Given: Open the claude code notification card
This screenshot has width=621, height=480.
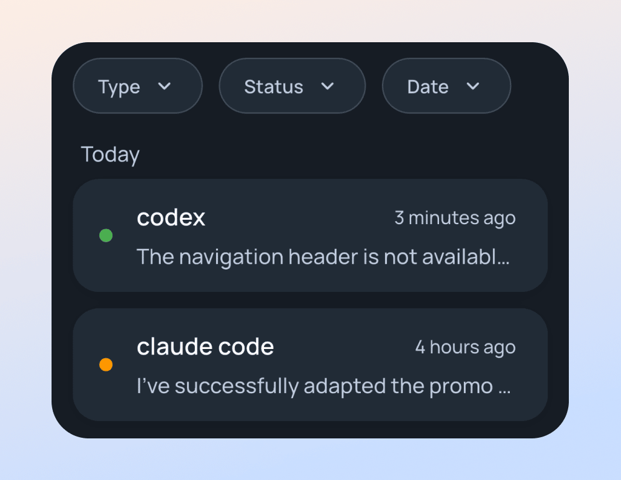Looking at the screenshot, I should click(310, 363).
